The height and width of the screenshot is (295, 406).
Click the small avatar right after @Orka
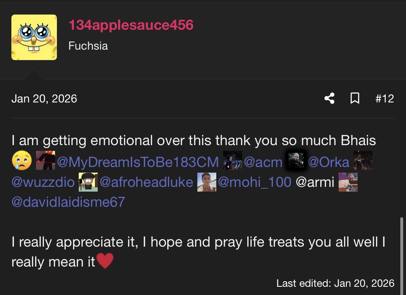pyautogui.click(x=363, y=160)
